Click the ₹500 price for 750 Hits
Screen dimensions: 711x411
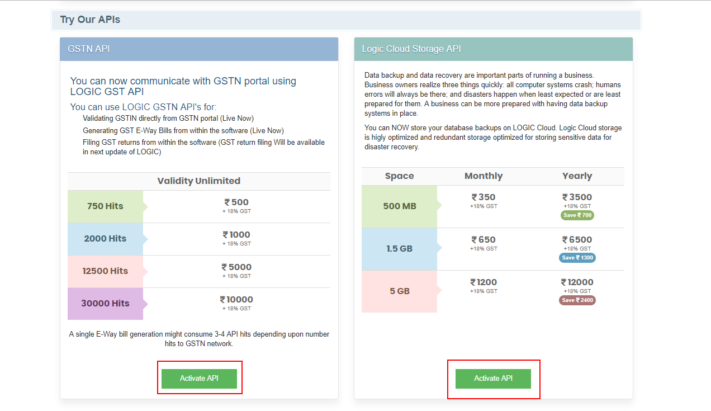click(236, 202)
